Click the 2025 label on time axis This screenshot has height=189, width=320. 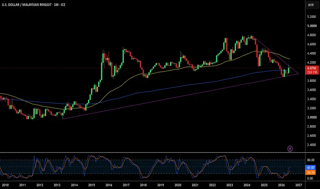pyautogui.click(x=264, y=185)
